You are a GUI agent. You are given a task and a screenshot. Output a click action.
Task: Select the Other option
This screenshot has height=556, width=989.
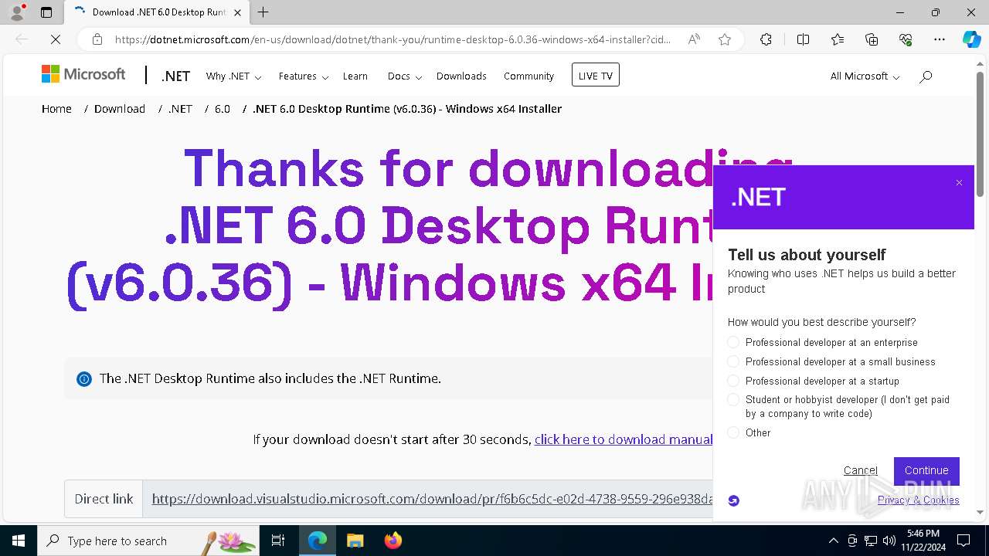(x=733, y=432)
